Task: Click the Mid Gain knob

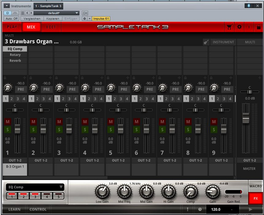Action: point(147,192)
